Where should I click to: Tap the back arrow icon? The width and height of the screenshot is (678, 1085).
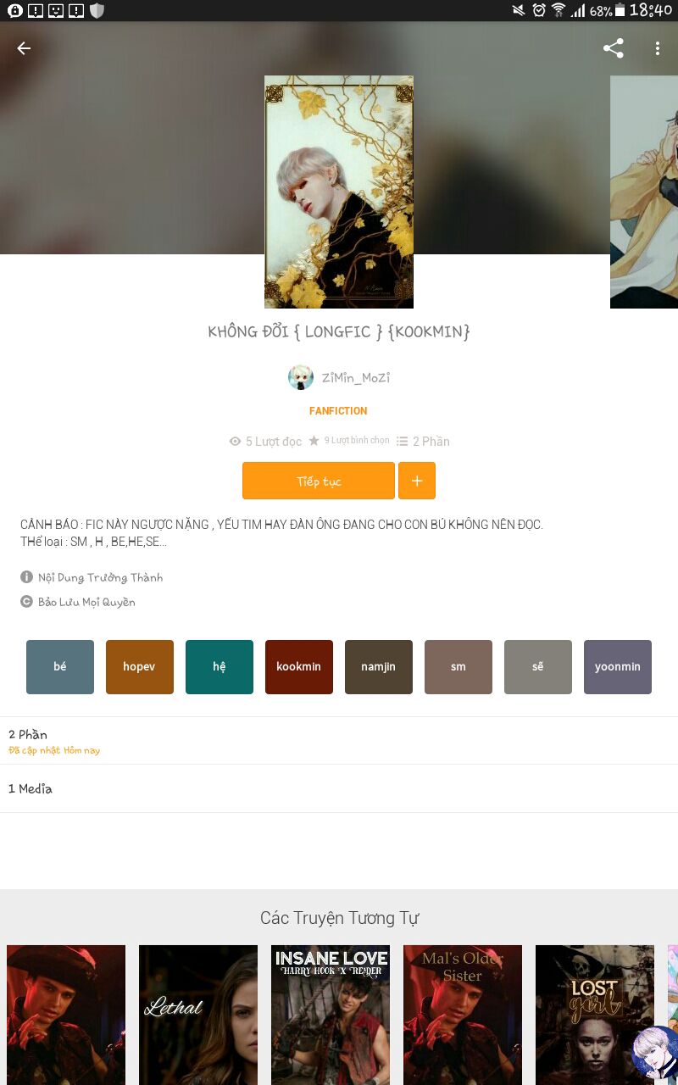[x=24, y=48]
